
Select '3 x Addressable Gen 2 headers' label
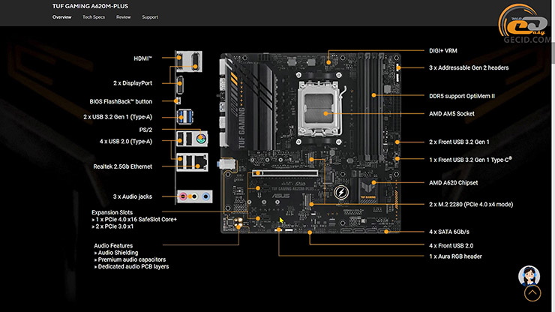tap(469, 67)
